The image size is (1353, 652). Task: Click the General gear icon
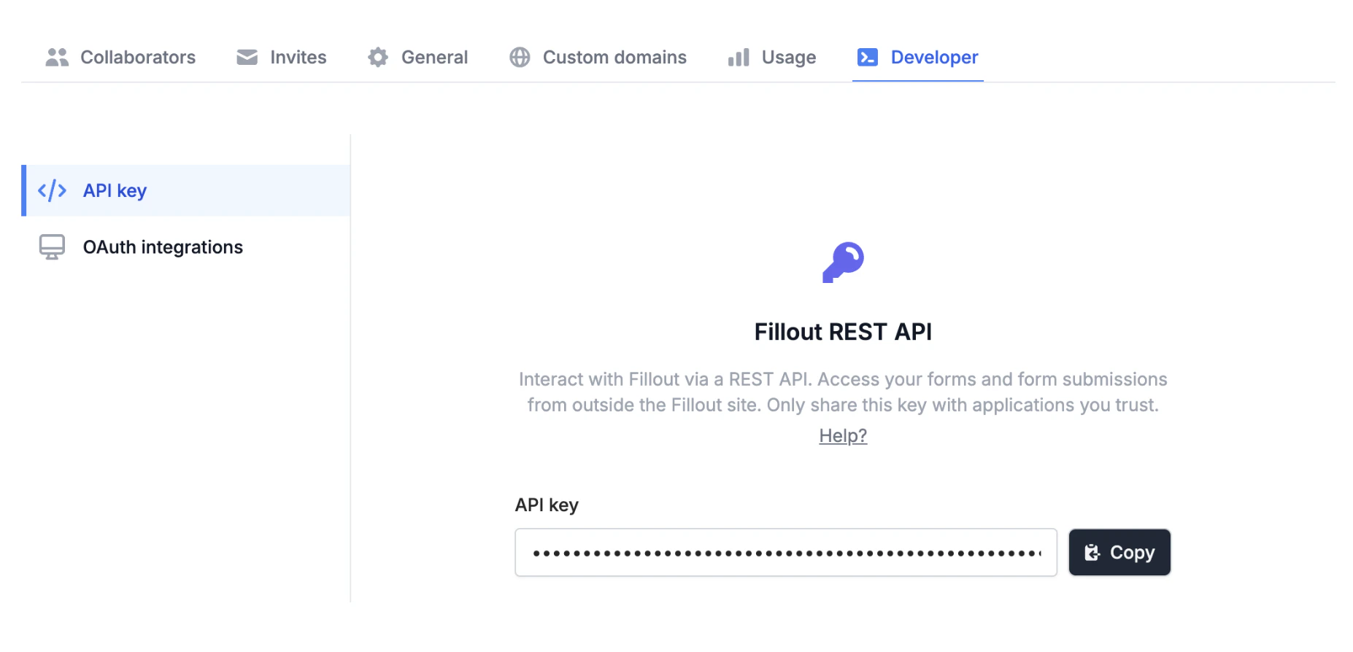(378, 57)
